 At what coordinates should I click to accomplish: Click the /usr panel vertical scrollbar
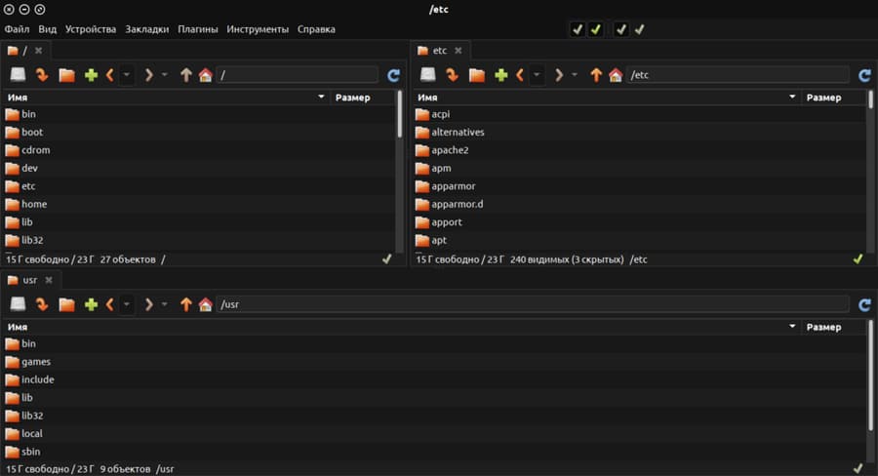coord(871,376)
